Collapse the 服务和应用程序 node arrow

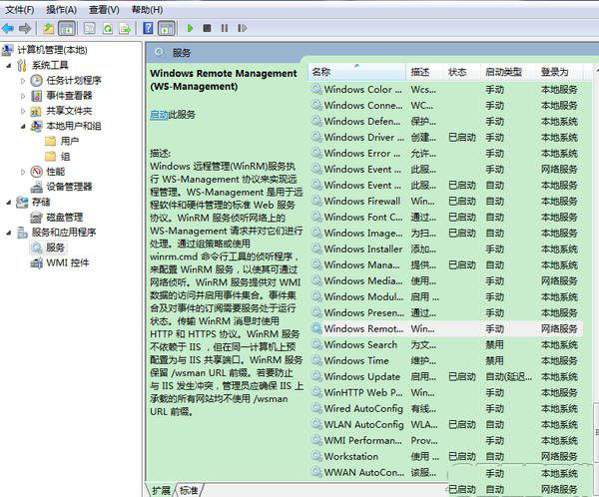(x=9, y=233)
